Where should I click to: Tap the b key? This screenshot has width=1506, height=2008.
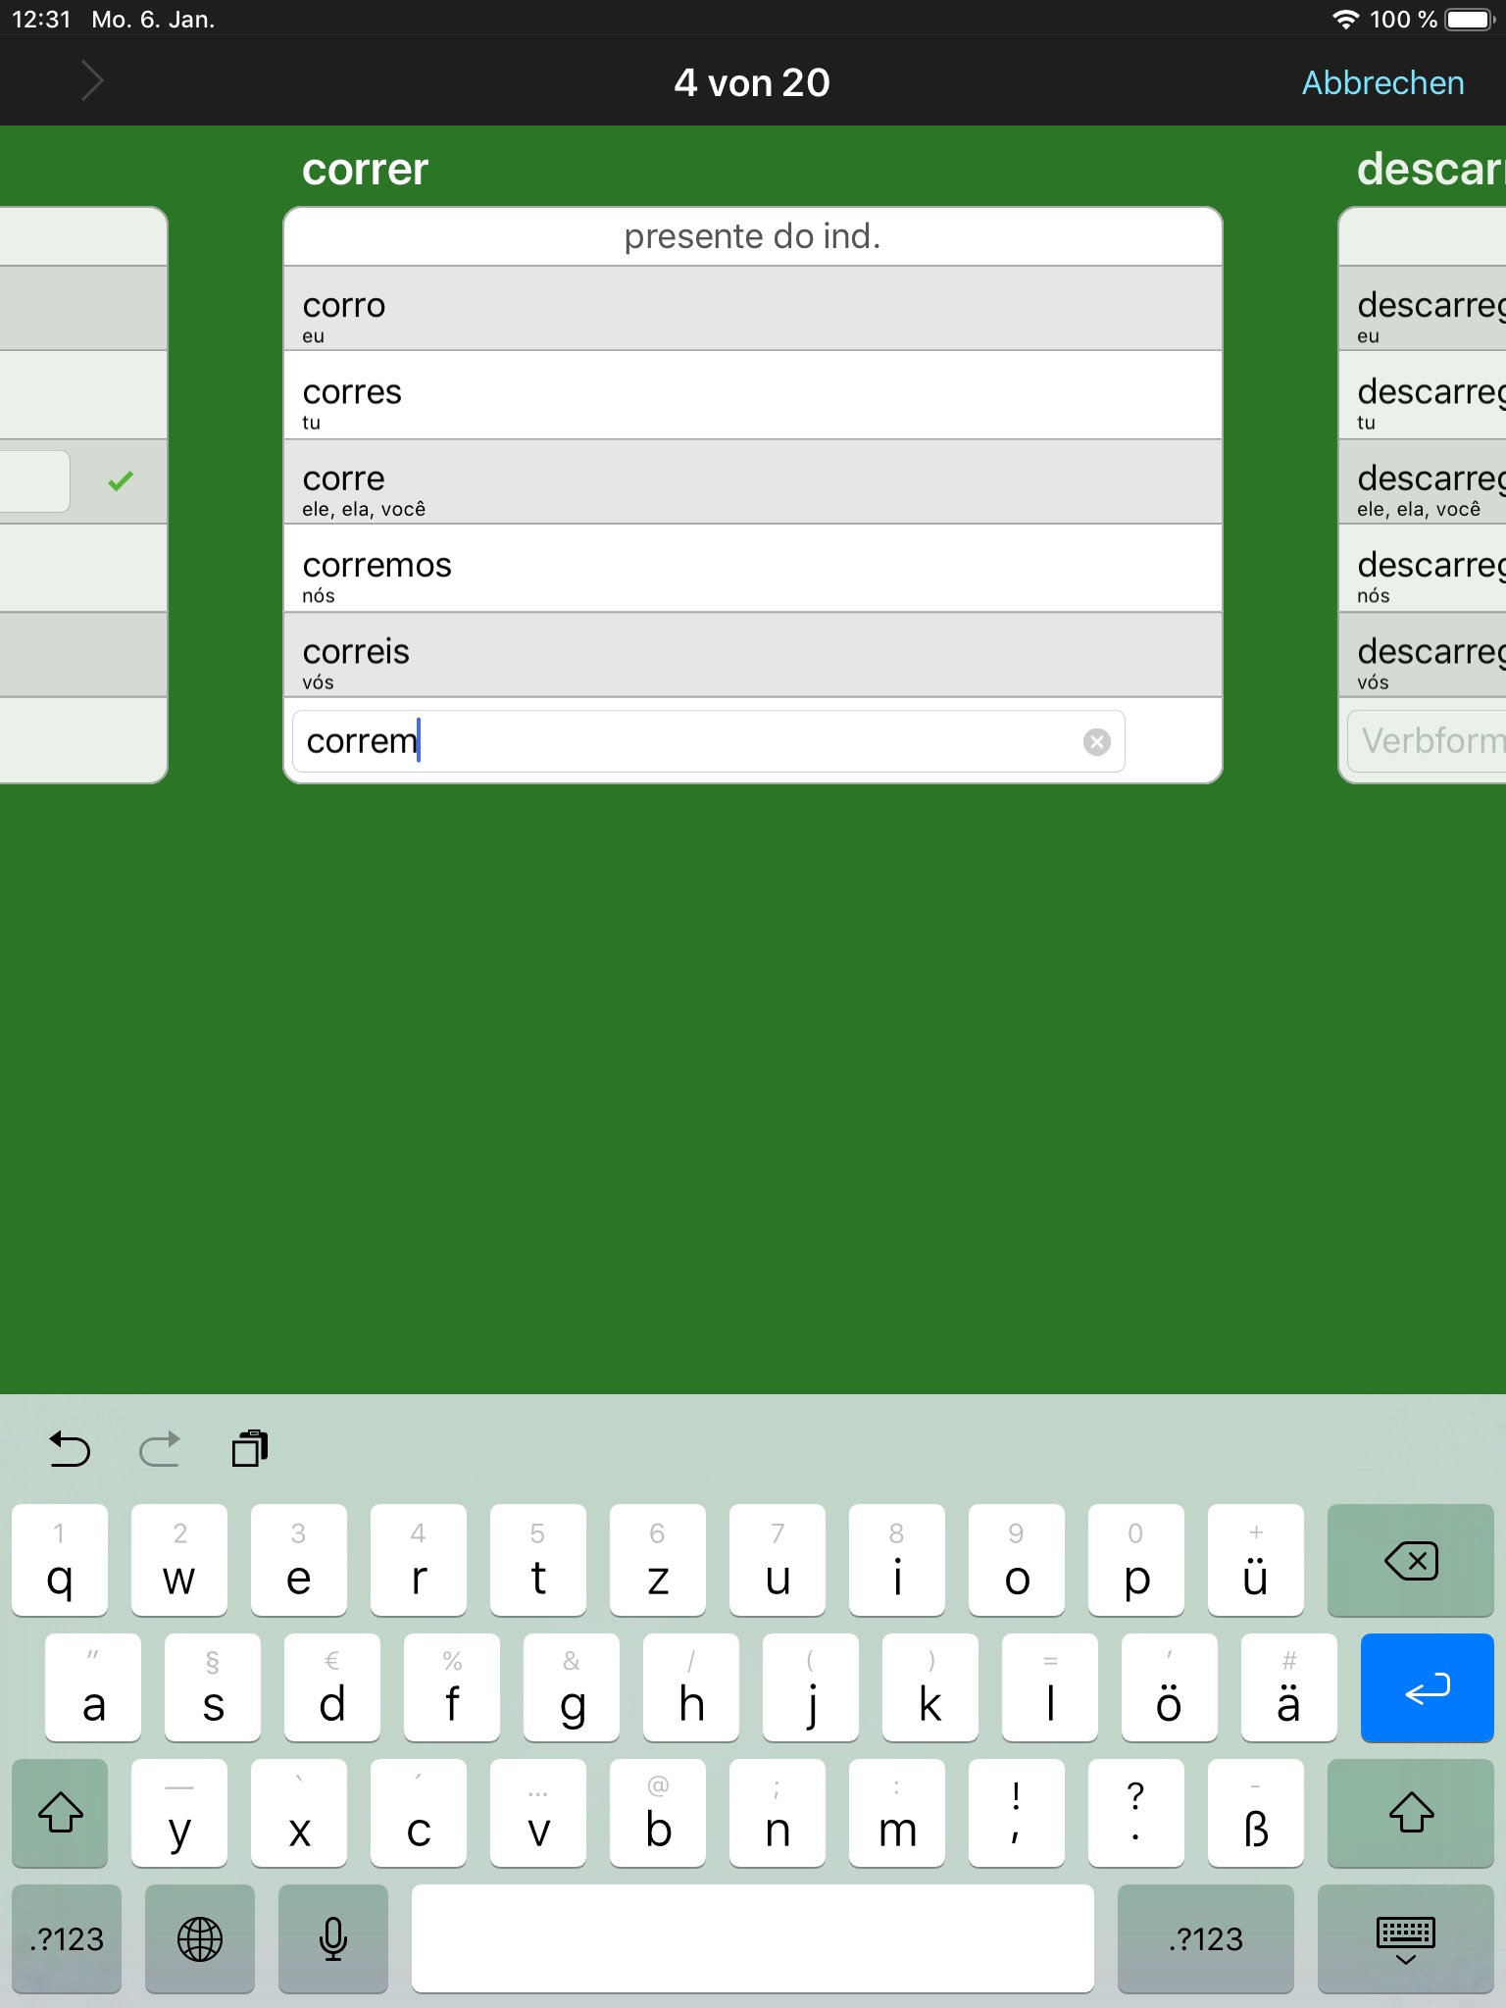pos(658,1813)
